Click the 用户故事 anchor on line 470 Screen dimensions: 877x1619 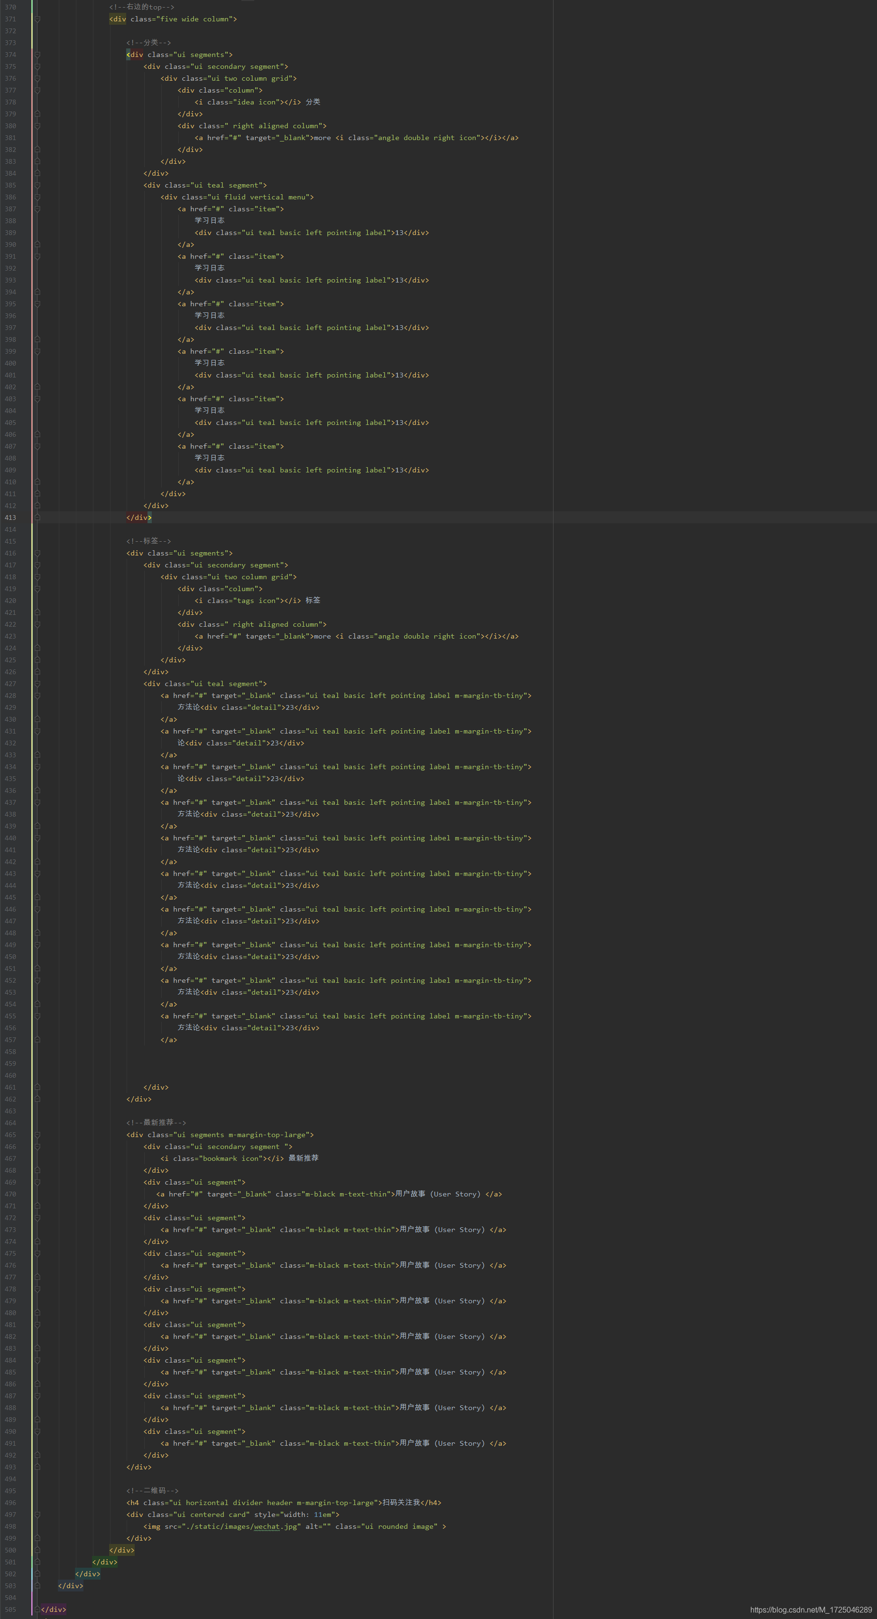click(329, 1194)
